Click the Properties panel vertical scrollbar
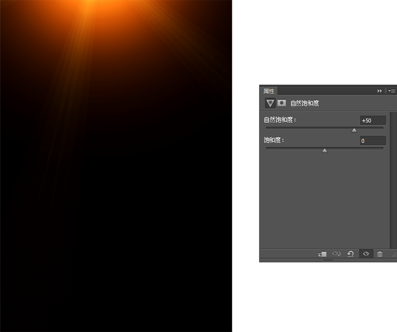Viewport: 397px width, 332px height. [x=393, y=180]
